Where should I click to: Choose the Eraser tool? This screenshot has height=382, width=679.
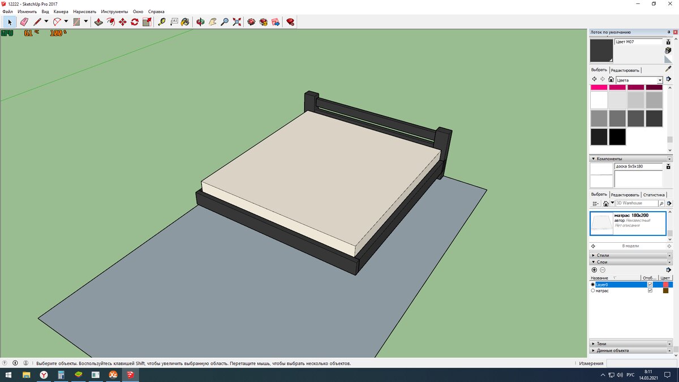(x=24, y=22)
